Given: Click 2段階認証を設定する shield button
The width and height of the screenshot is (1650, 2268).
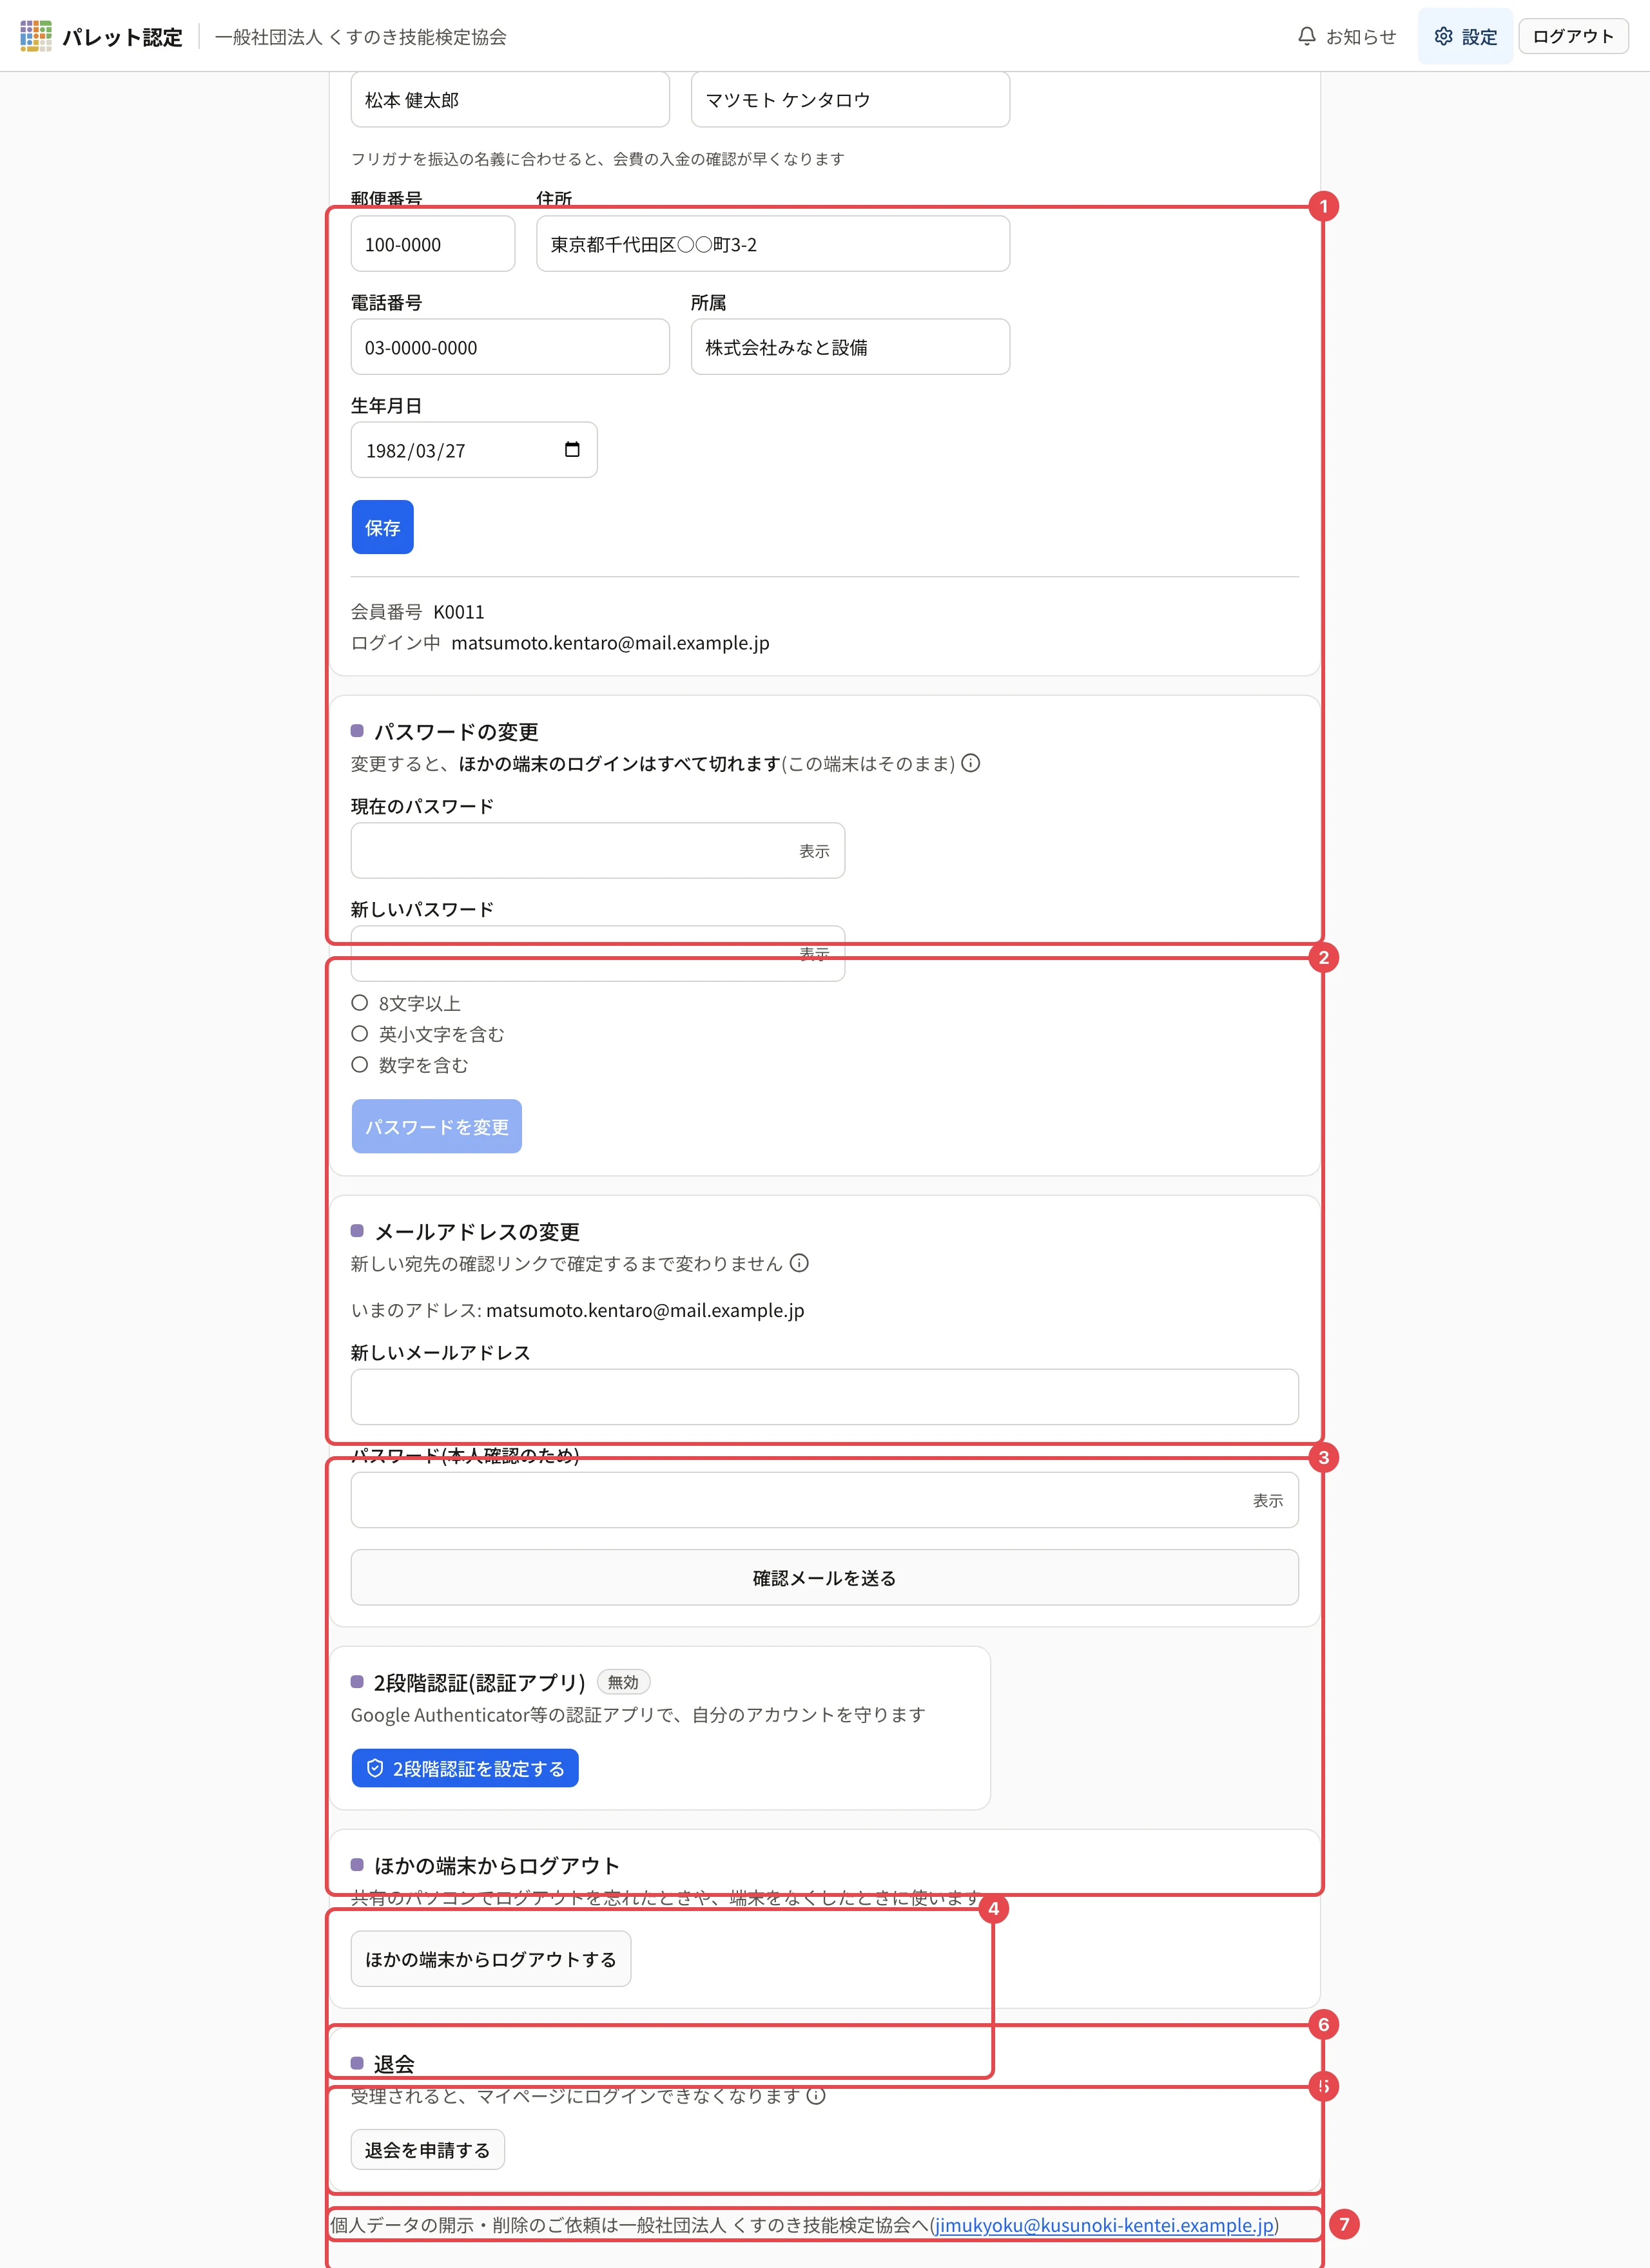Looking at the screenshot, I should (x=464, y=1768).
